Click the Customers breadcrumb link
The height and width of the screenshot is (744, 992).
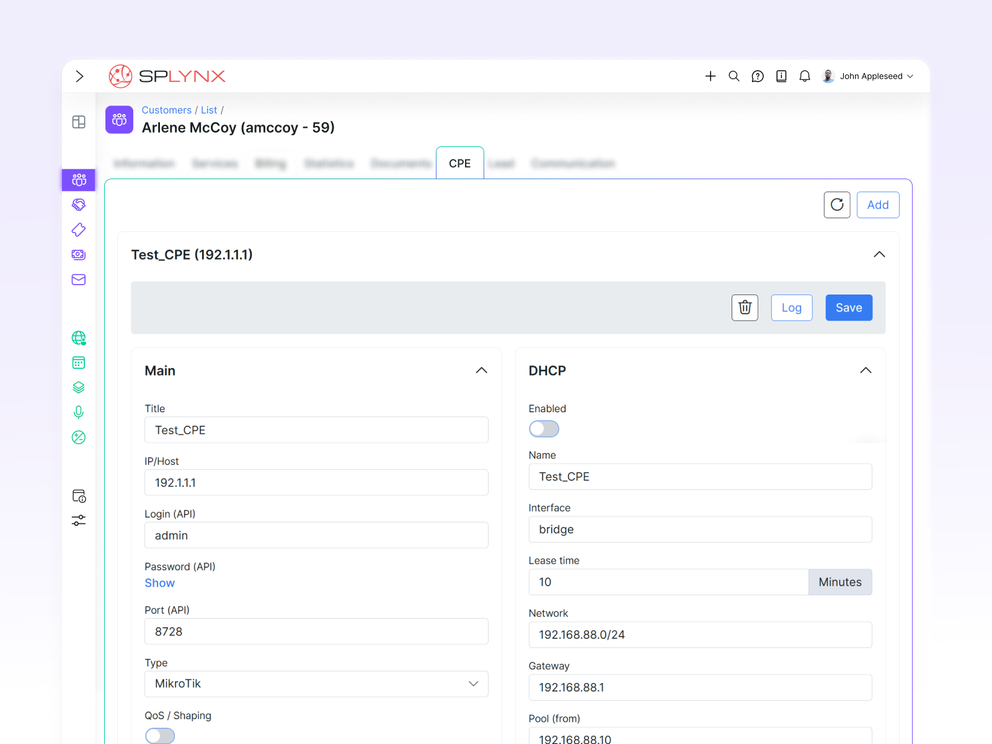(x=166, y=110)
